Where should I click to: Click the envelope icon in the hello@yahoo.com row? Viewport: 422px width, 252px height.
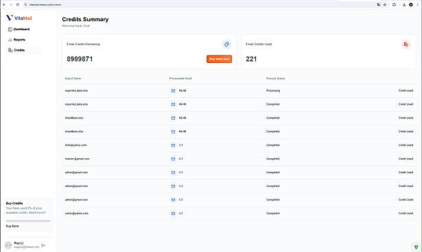point(173,145)
